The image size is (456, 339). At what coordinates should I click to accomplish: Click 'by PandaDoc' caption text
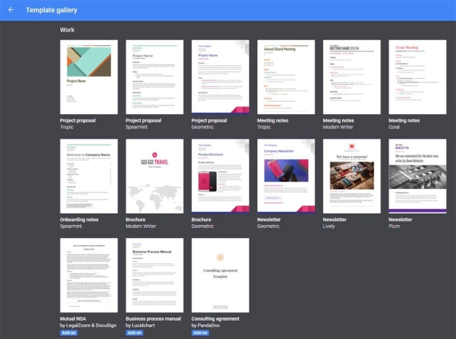pos(206,325)
